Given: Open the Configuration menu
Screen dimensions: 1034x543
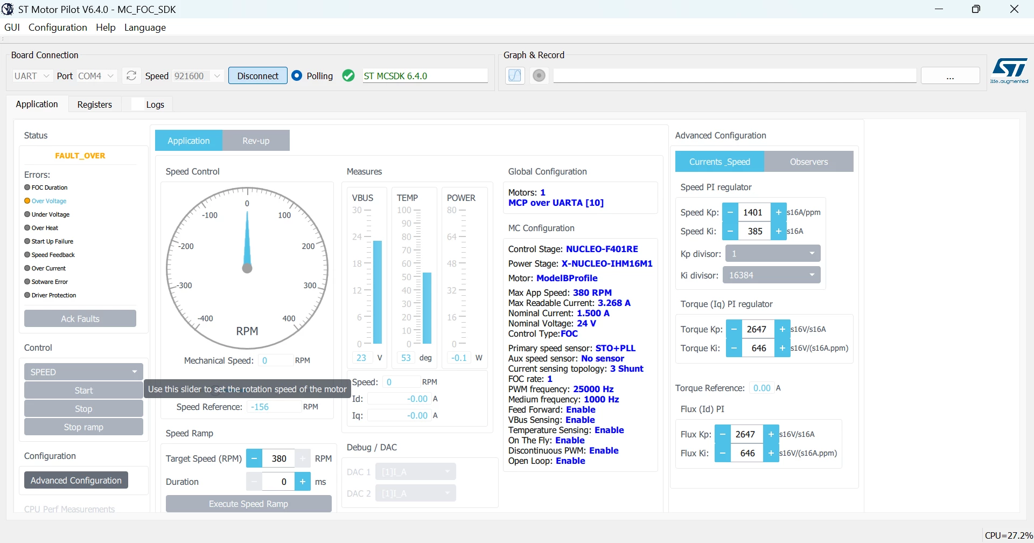Looking at the screenshot, I should point(58,27).
